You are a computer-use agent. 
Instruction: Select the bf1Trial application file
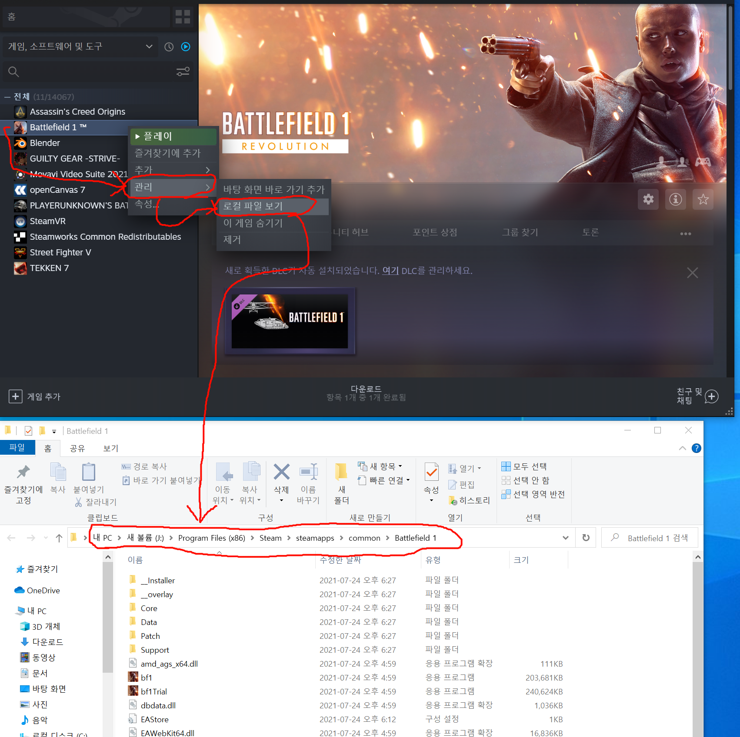[153, 691]
